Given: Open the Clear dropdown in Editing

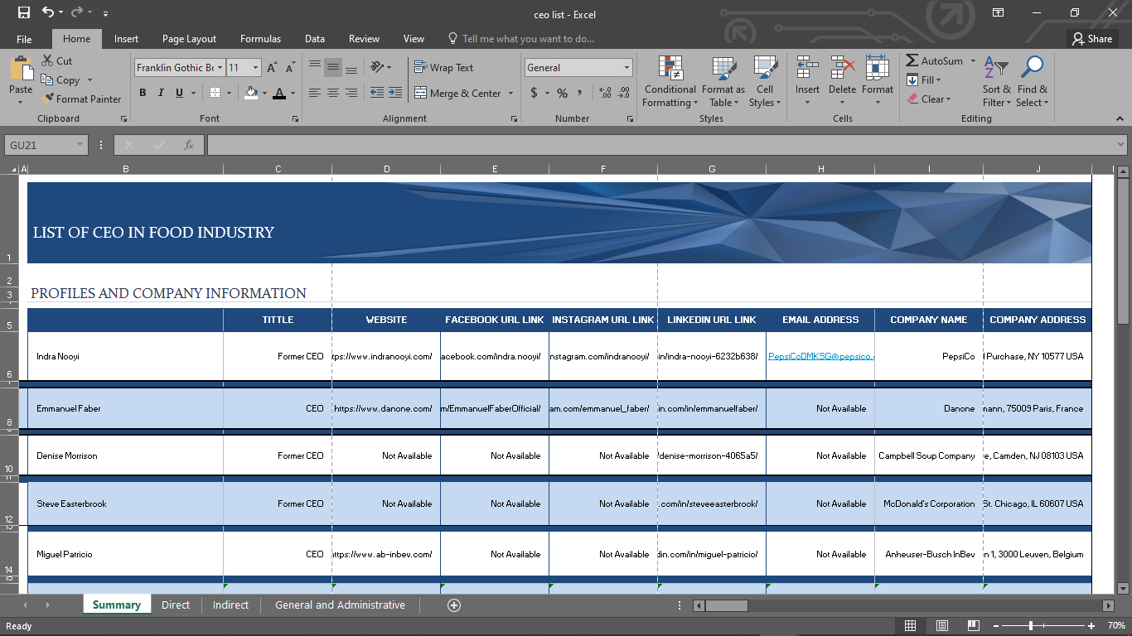Looking at the screenshot, I should click(927, 99).
